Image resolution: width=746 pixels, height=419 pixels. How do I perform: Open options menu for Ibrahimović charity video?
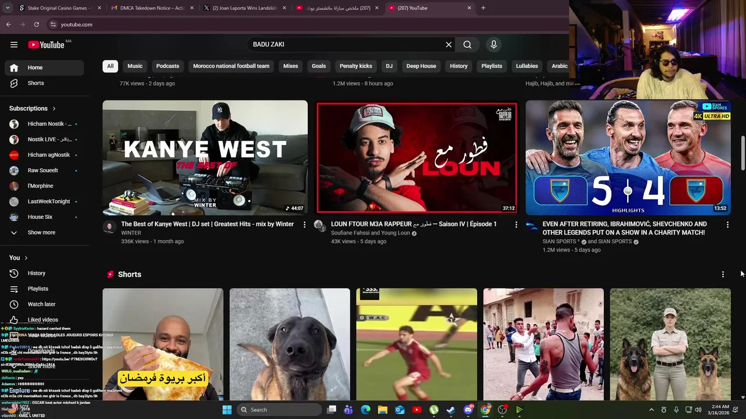727,225
